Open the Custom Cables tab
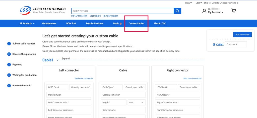Viewport: 257px width, 118px height. (136, 24)
